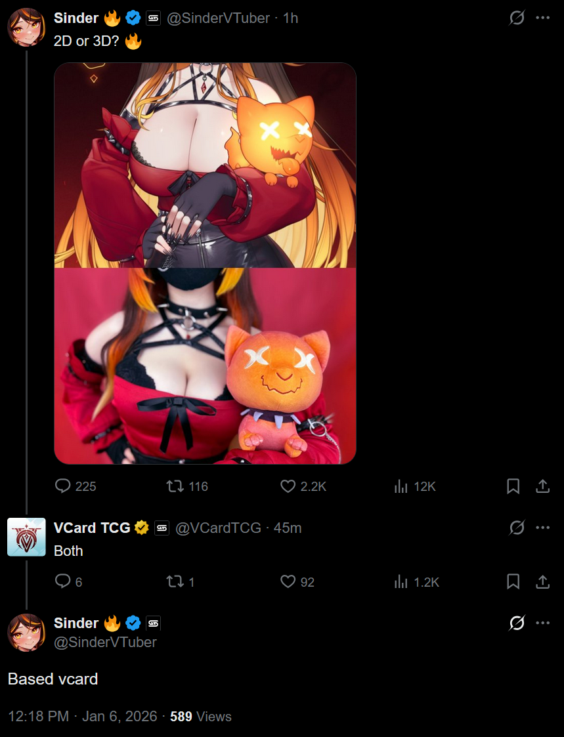Open @SinderVTuber handle on bottom post
Screen dimensions: 564x737
click(105, 642)
